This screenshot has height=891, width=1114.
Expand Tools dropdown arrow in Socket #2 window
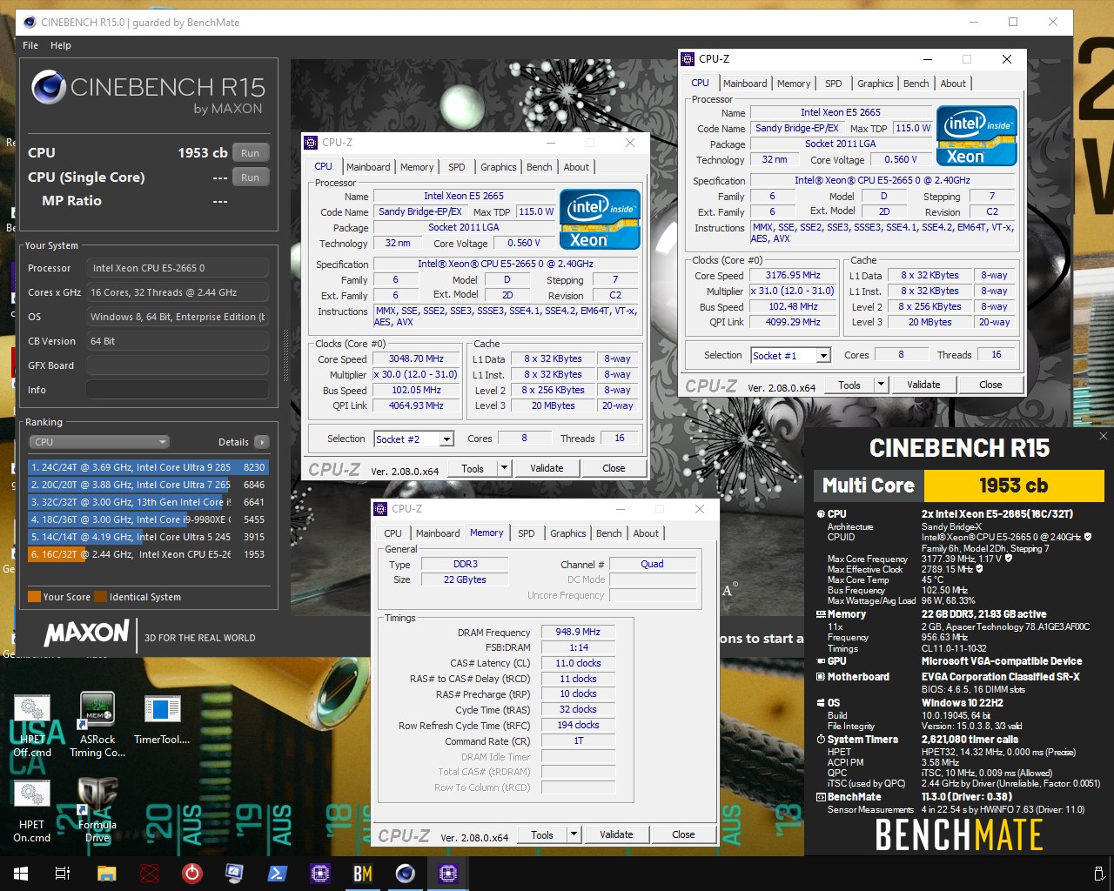coord(504,468)
